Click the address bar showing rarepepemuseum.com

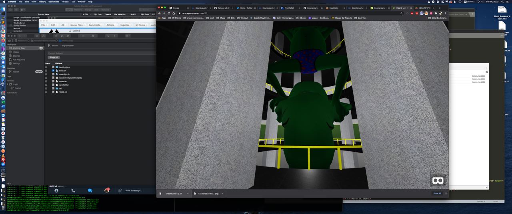pyautogui.click(x=288, y=13)
